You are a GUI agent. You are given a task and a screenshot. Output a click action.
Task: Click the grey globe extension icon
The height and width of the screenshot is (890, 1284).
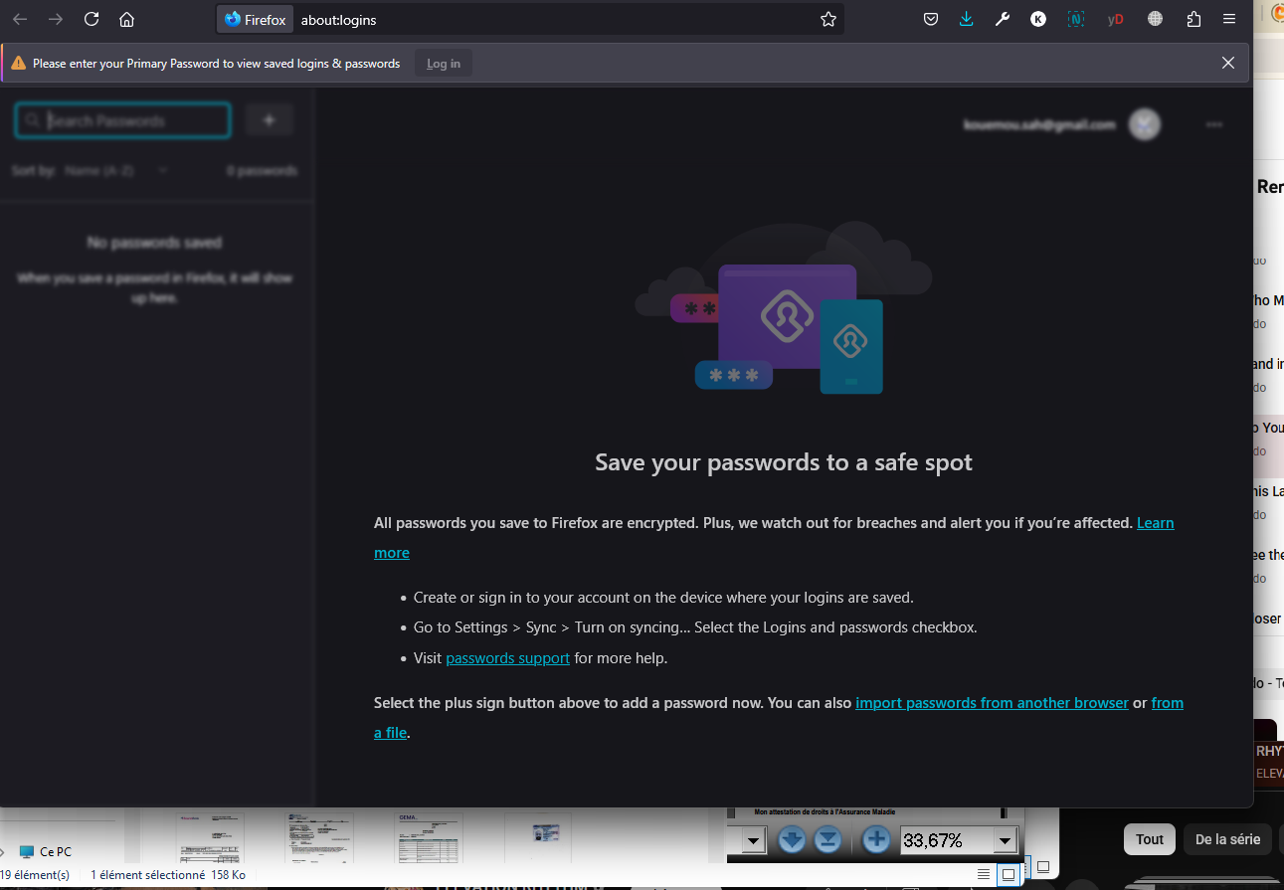pyautogui.click(x=1155, y=19)
